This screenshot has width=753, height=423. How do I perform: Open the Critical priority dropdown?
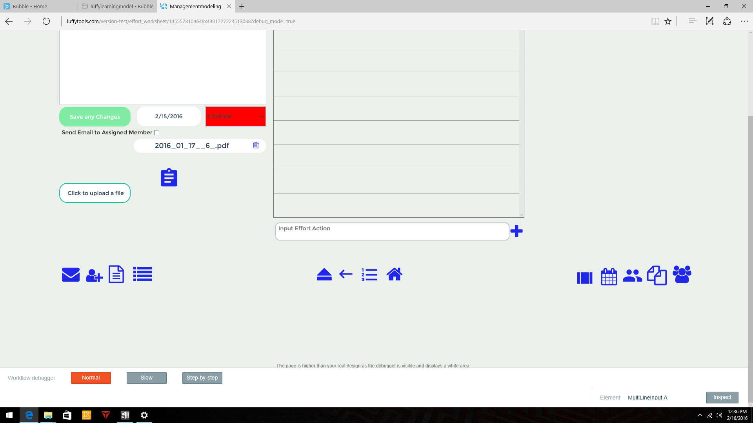coord(235,116)
